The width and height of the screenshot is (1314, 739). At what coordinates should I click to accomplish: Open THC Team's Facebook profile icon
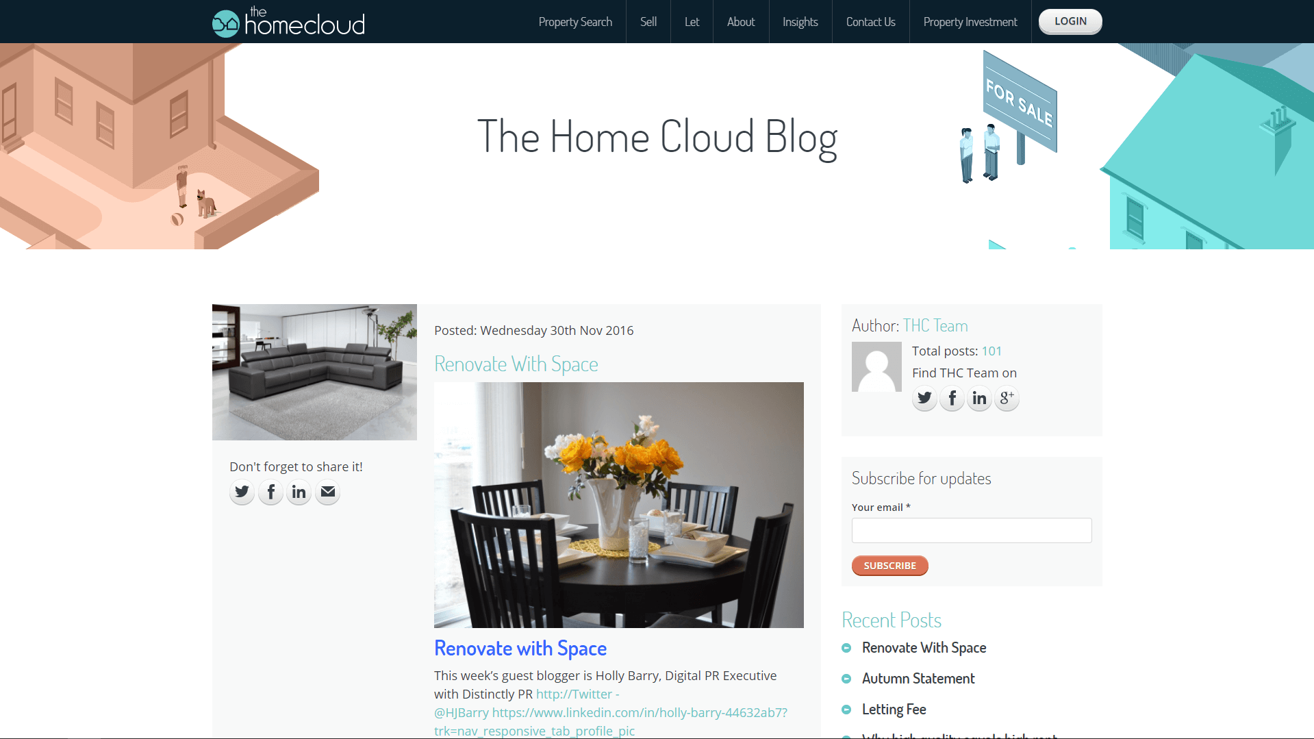click(x=952, y=398)
